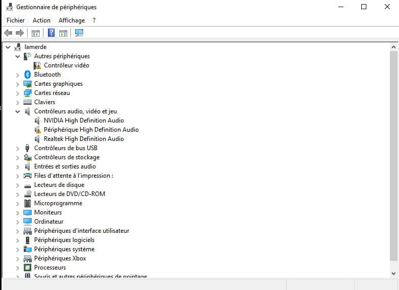Expand the Périphériques système category
399x290 pixels.
17,250
